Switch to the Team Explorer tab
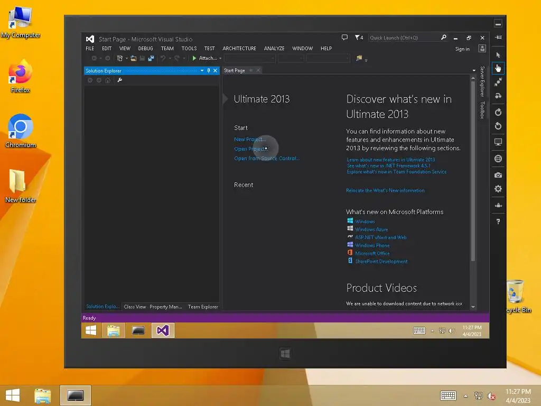The width and height of the screenshot is (541, 406). (x=203, y=307)
